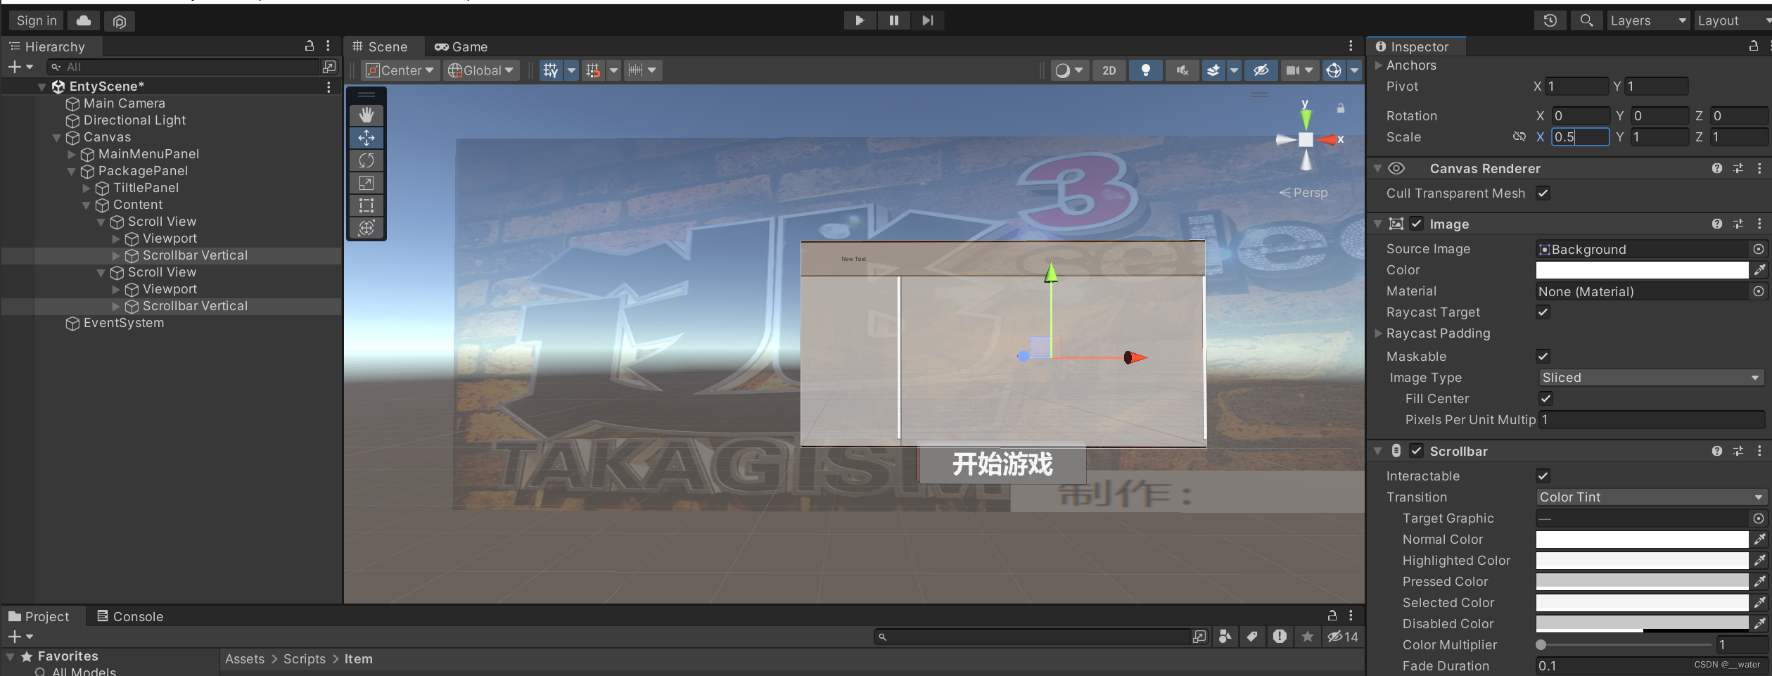Click the Step forward button
Image resolution: width=1772 pixels, height=676 pixels.
[x=928, y=20]
